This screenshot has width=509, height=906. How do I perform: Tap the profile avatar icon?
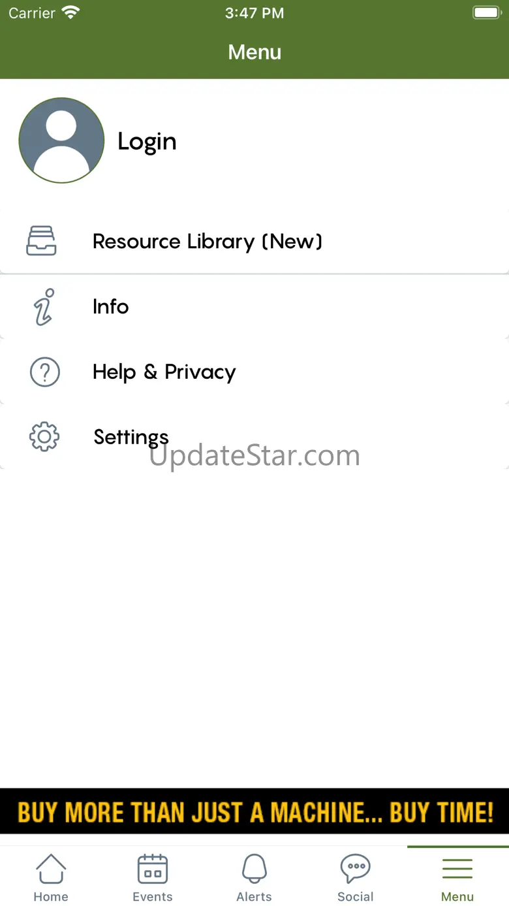pyautogui.click(x=61, y=140)
